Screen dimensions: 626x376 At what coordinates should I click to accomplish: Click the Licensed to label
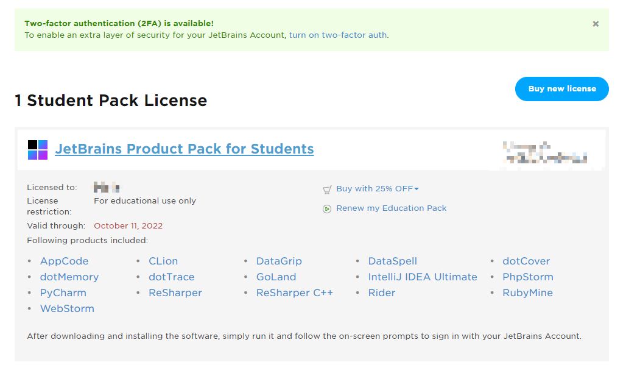[52, 188]
